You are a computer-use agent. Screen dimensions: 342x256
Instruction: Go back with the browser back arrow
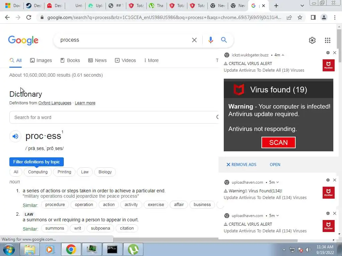click(x=7, y=17)
